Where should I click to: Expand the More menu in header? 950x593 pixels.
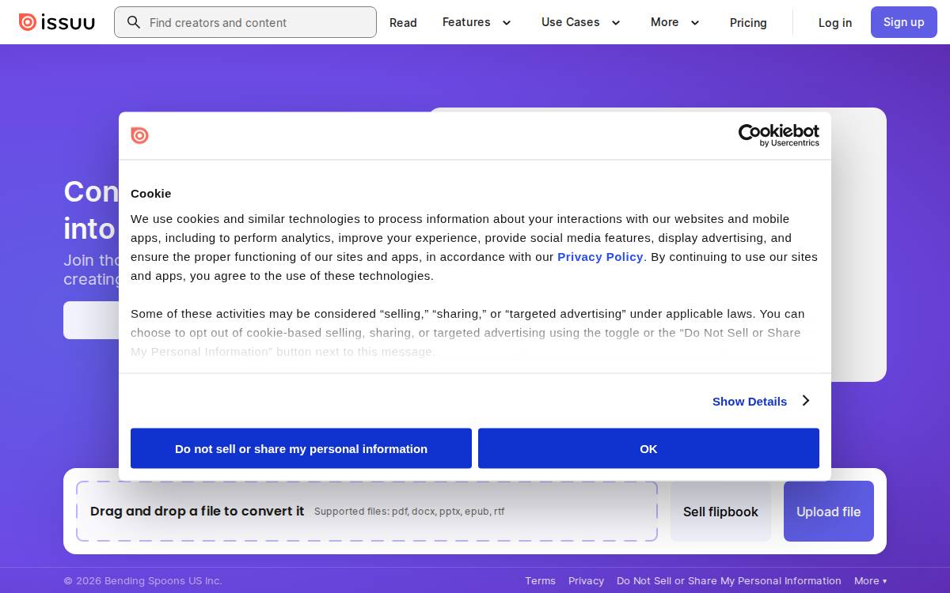click(675, 22)
